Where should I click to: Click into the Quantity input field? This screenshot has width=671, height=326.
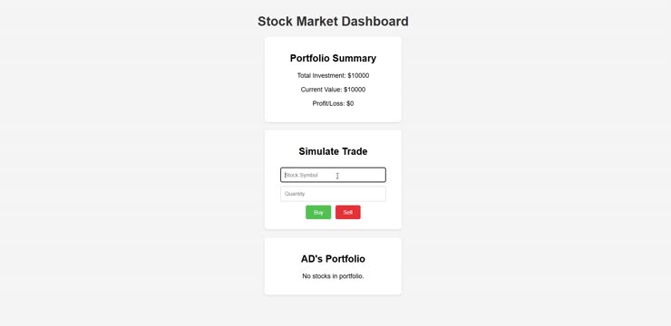pos(333,194)
